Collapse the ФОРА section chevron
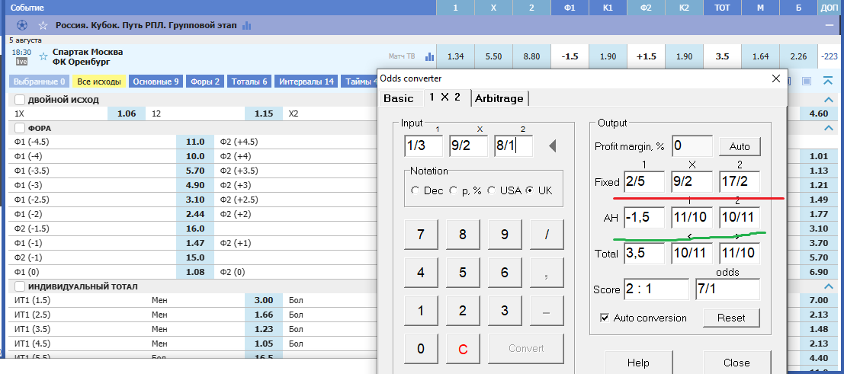 [827, 128]
